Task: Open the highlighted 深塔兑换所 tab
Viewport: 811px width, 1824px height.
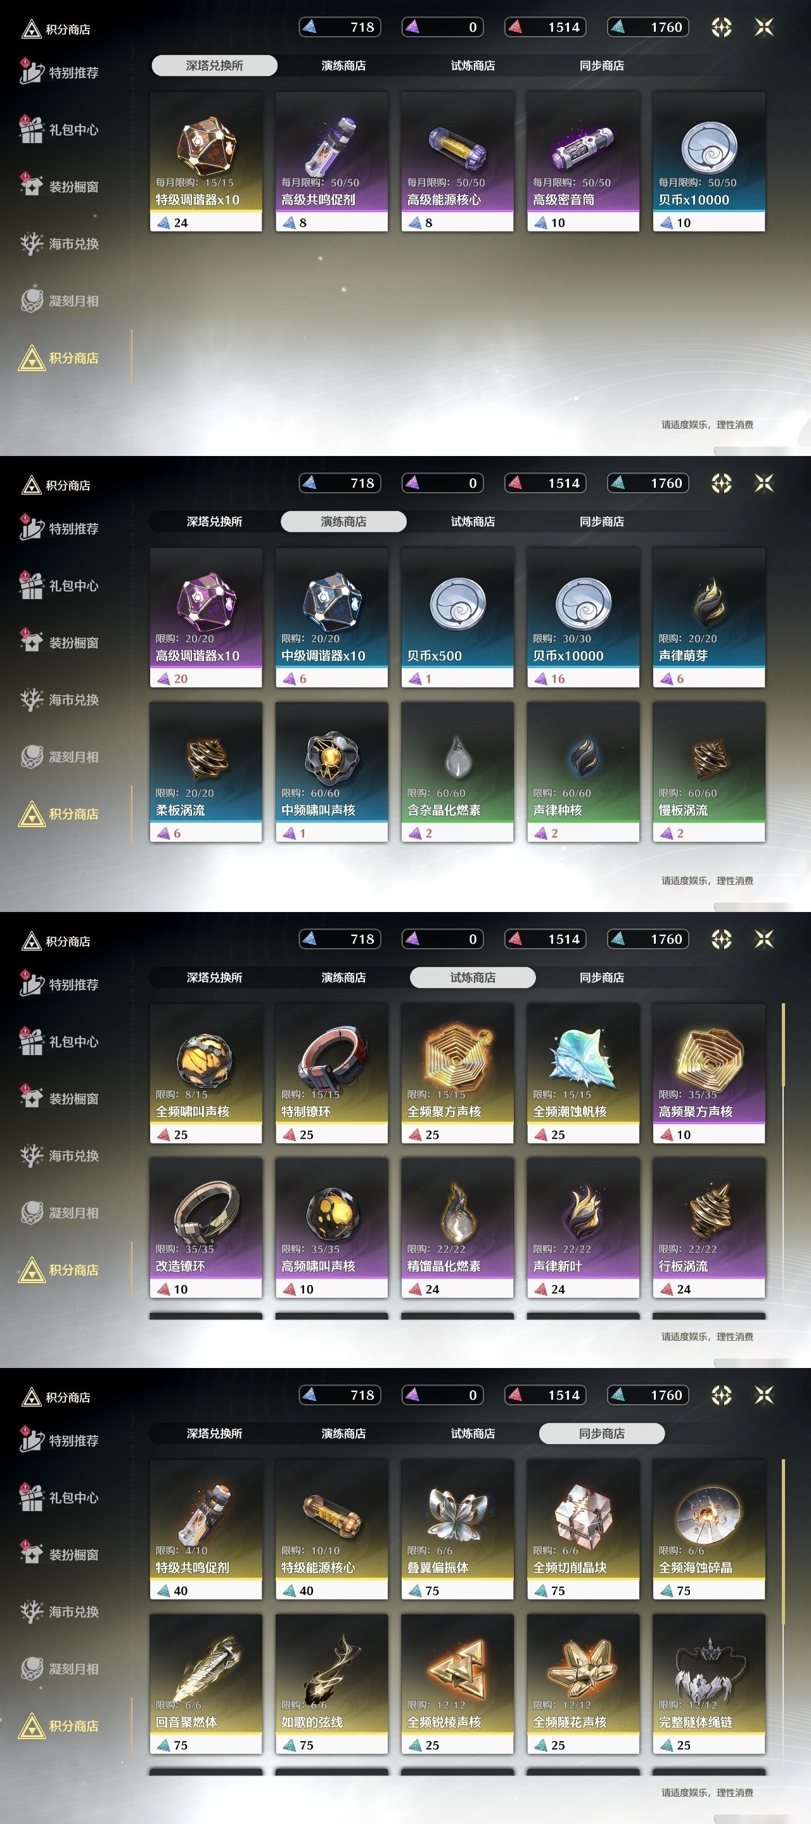Action: click(x=214, y=65)
